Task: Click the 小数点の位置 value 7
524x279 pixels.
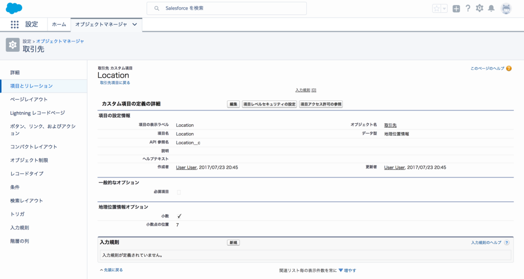Action: 178,225
